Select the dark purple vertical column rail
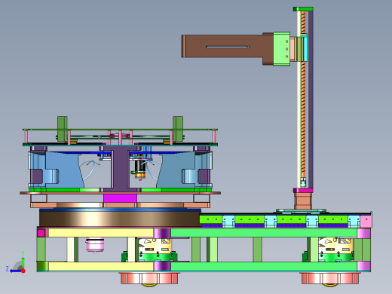The height and width of the screenshot is (294, 392). pyautogui.click(x=311, y=100)
